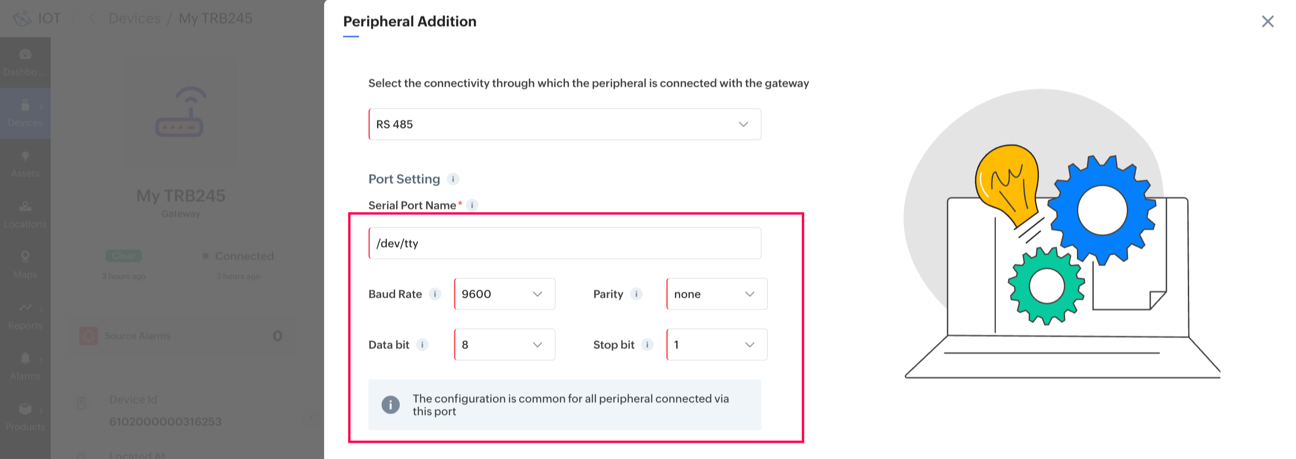The height and width of the screenshot is (459, 1296).
Task: Click the Reports sidebar item
Action: point(25,316)
